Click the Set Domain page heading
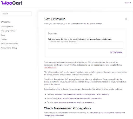 55,19
